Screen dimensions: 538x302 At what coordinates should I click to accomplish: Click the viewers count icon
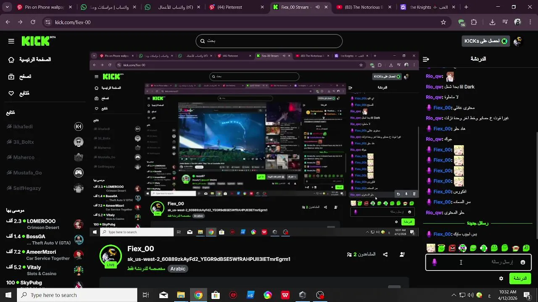pos(349,254)
